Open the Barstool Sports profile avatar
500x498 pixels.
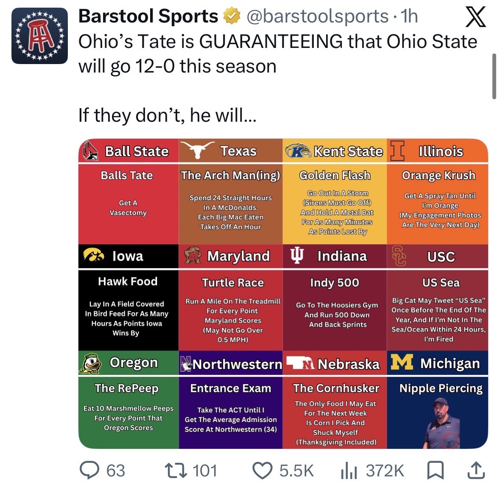39,36
